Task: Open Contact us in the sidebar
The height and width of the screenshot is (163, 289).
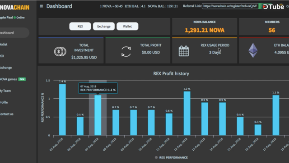Action: [x=7, y=114]
